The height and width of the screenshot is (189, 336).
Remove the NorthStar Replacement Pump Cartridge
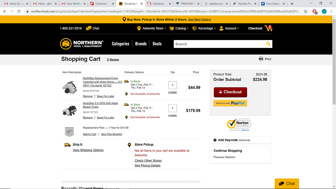(88, 96)
